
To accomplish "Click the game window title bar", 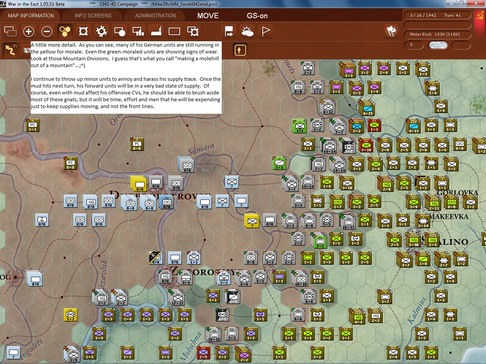I will 243,4.
